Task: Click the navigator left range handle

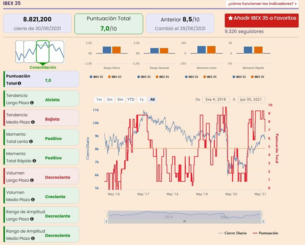Action: pyautogui.click(x=108, y=215)
